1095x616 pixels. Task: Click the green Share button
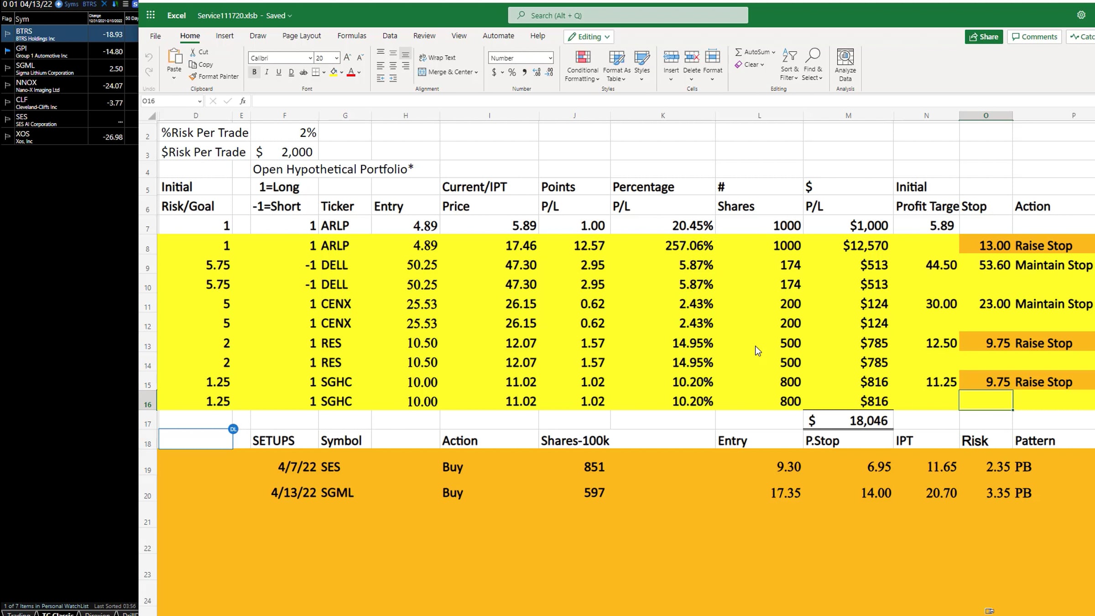(x=984, y=37)
